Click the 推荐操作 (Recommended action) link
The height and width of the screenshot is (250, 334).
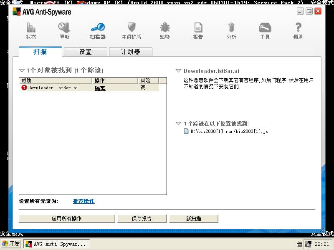click(x=84, y=201)
